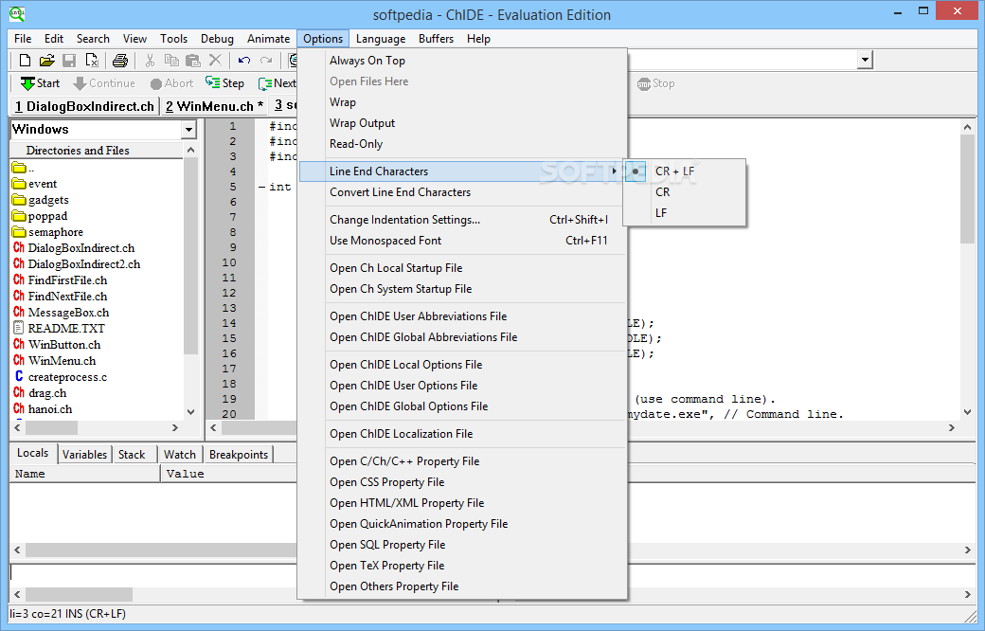Switch to the Variables tab
Image resolution: width=985 pixels, height=631 pixels.
[84, 455]
